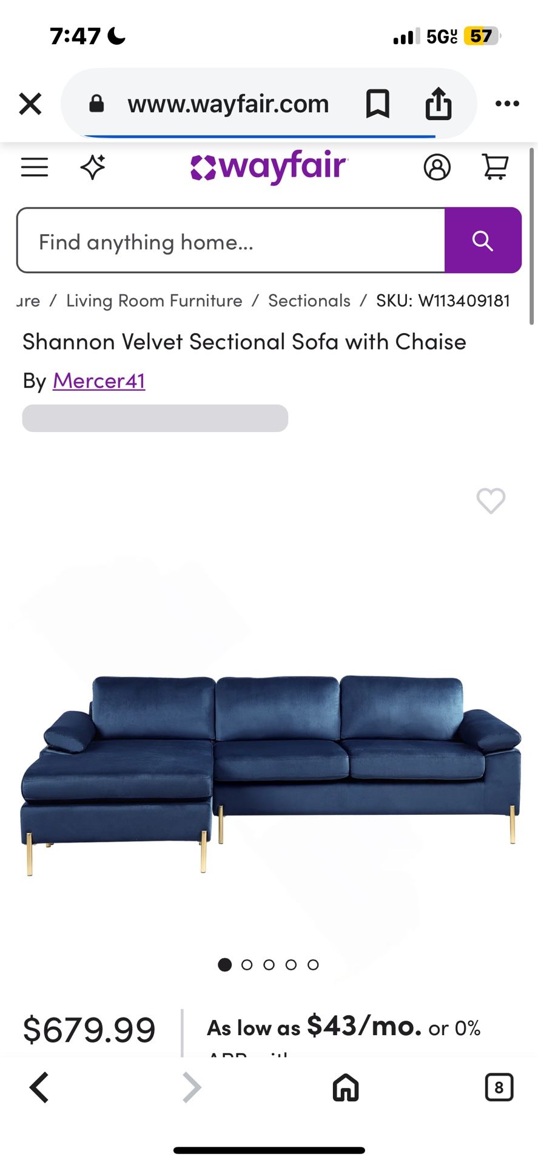Bookmark this page in the browser
The width and height of the screenshot is (538, 1165).
(x=378, y=103)
